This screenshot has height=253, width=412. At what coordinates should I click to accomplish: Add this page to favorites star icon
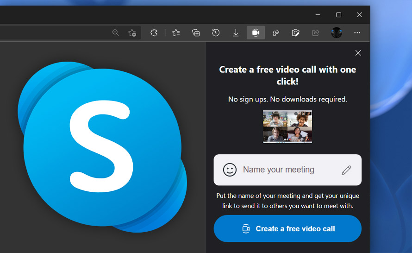tap(132, 32)
